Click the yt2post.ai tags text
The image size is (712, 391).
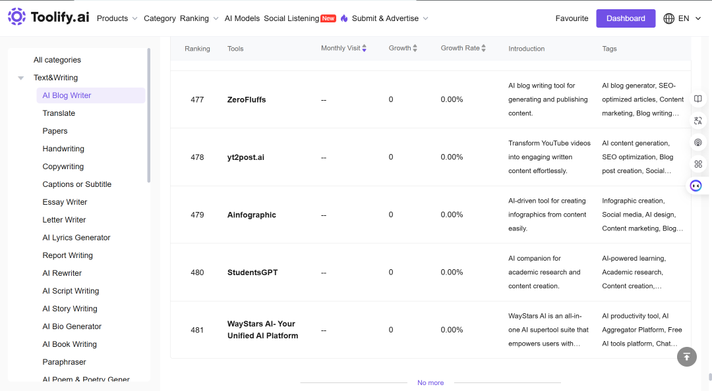coord(638,157)
